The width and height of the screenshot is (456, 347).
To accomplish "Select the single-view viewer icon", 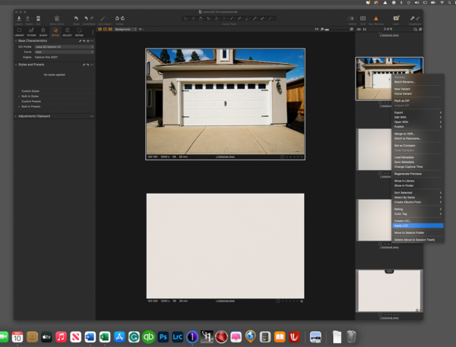I will 105,29.
